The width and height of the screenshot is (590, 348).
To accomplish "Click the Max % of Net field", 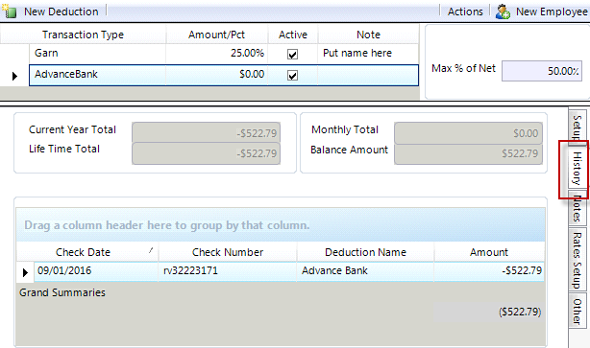I will [x=541, y=71].
